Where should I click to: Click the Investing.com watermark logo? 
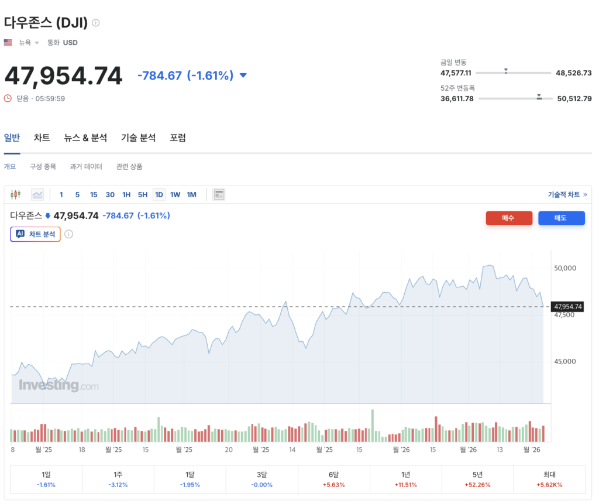tap(58, 386)
